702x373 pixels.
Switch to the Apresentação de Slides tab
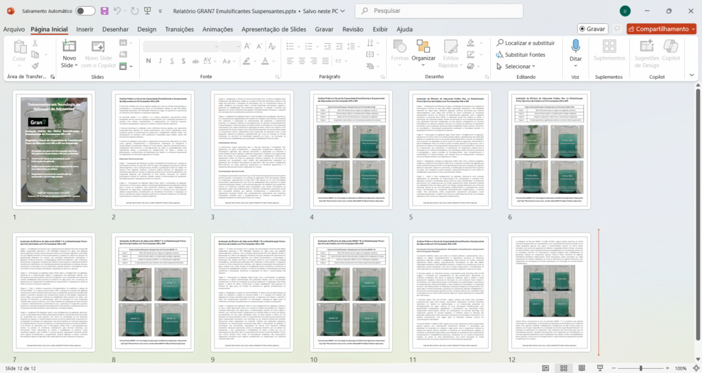pyautogui.click(x=274, y=29)
